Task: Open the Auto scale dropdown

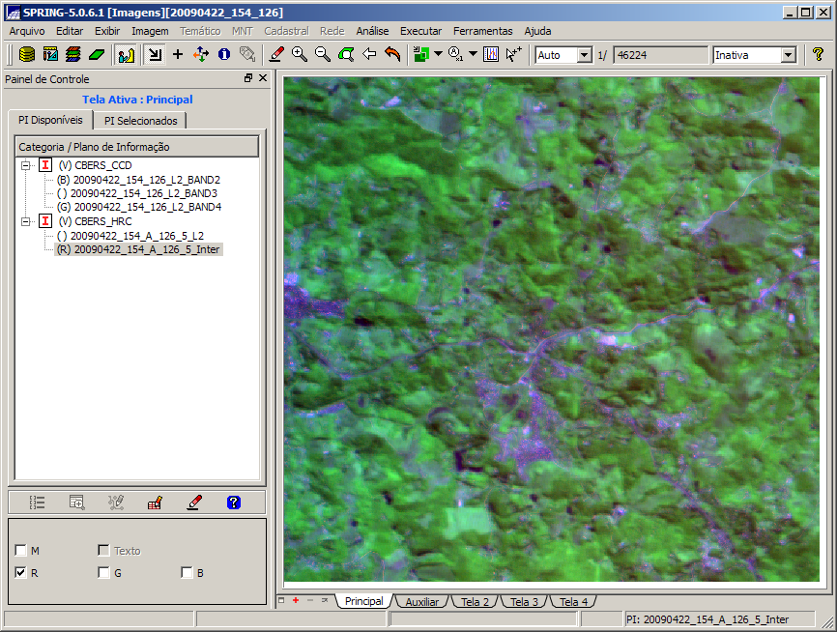Action: 584,55
